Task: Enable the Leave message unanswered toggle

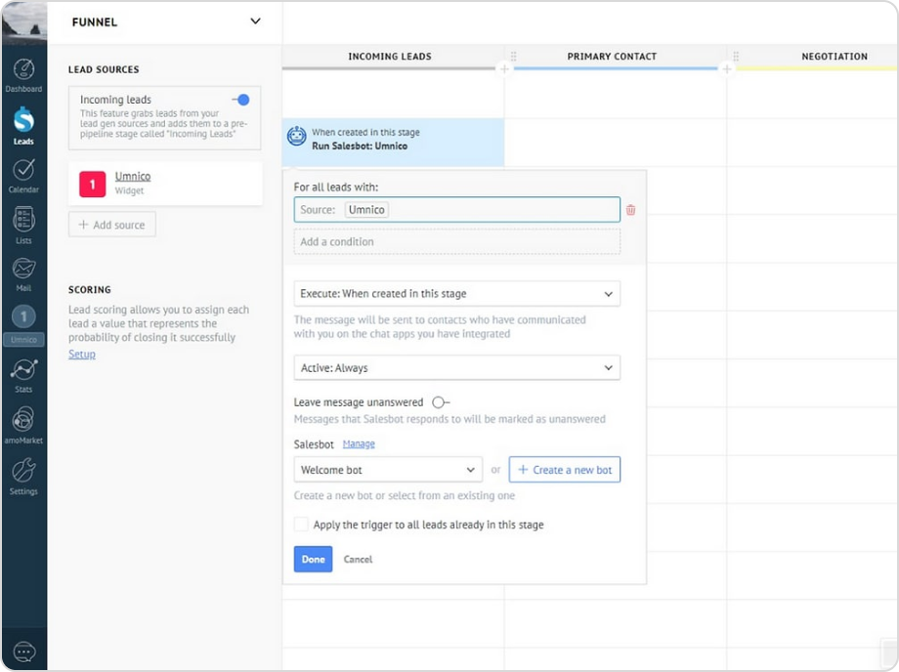Action: coord(439,401)
